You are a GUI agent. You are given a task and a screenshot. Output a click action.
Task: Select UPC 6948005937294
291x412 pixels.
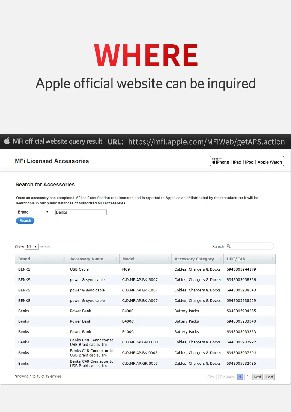point(241,353)
